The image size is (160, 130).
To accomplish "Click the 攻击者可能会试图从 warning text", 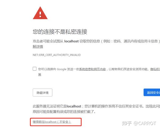I will 48,41.
